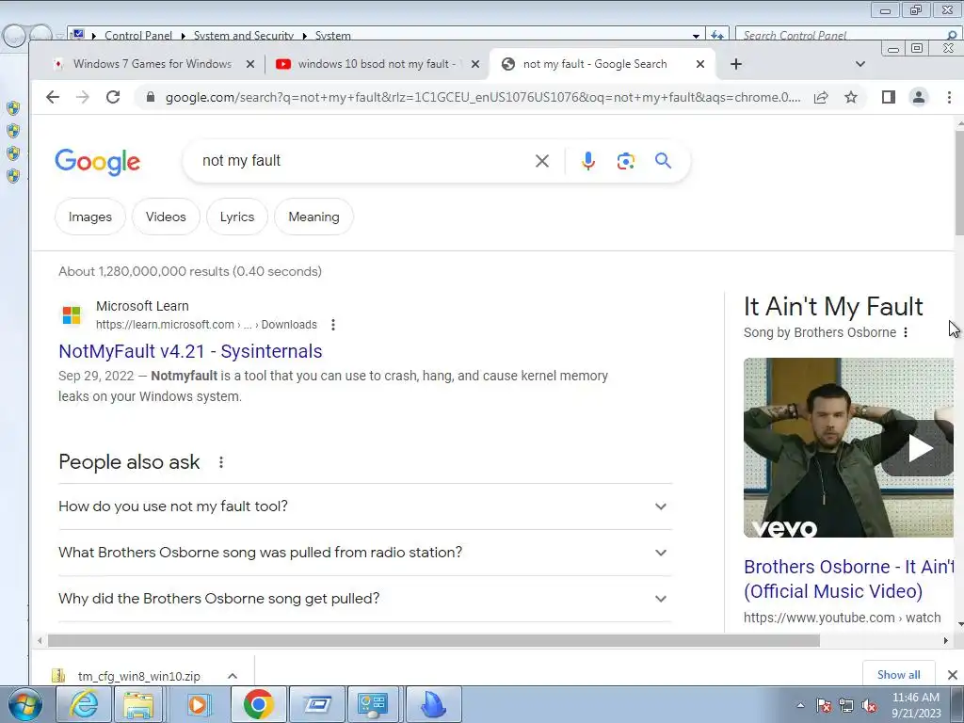This screenshot has height=723, width=964.
Task: Close the Windows 7 Games tab
Action: [250, 64]
